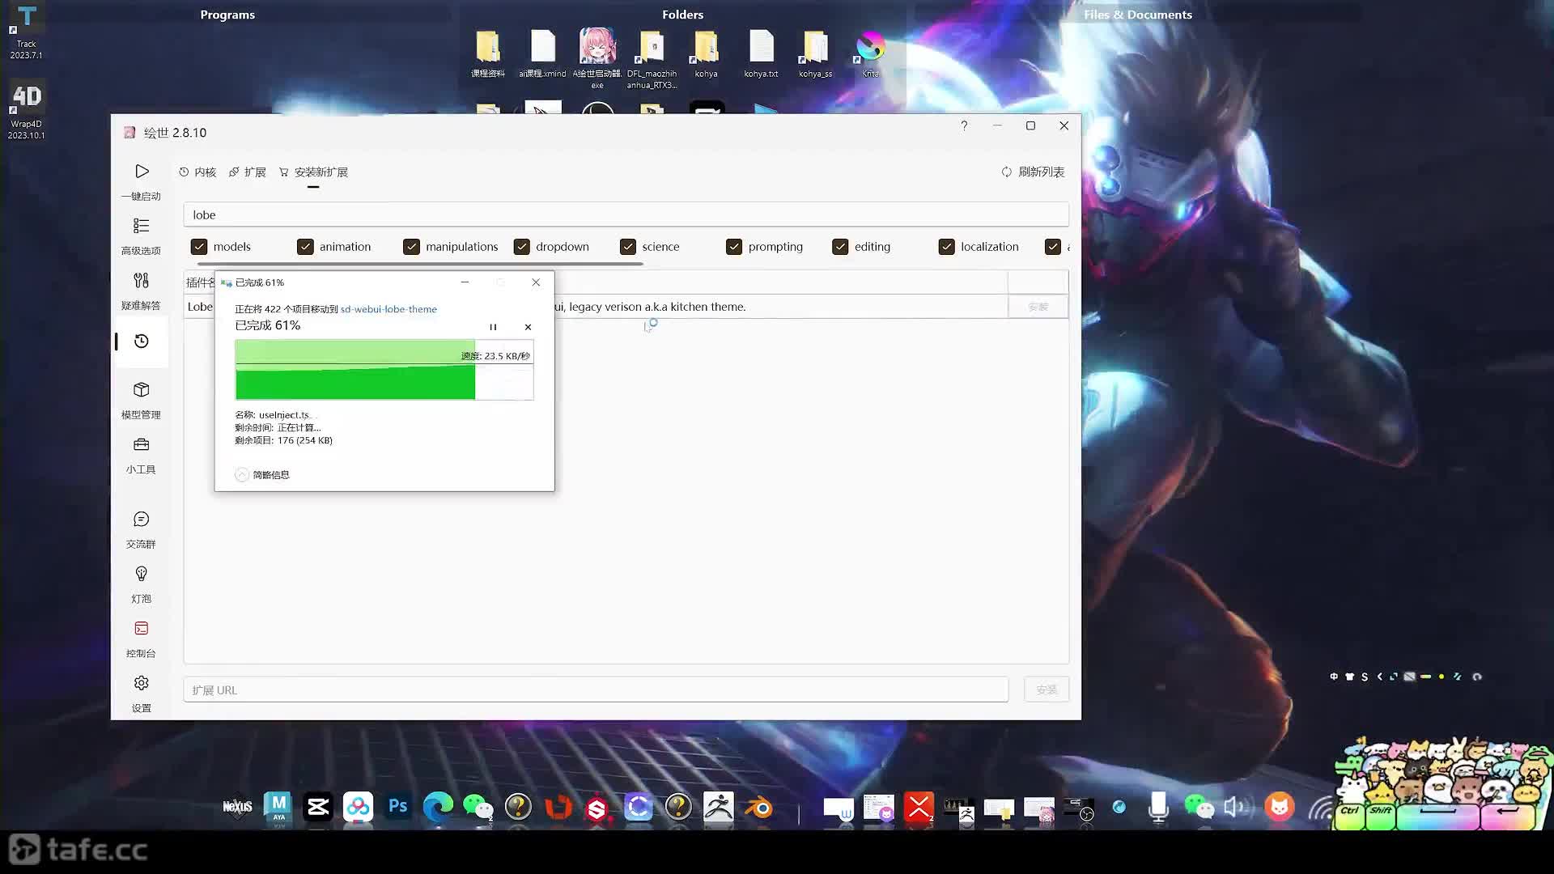Open Nexus from the dock
Image resolution: width=1554 pixels, height=874 pixels.
pos(237,807)
